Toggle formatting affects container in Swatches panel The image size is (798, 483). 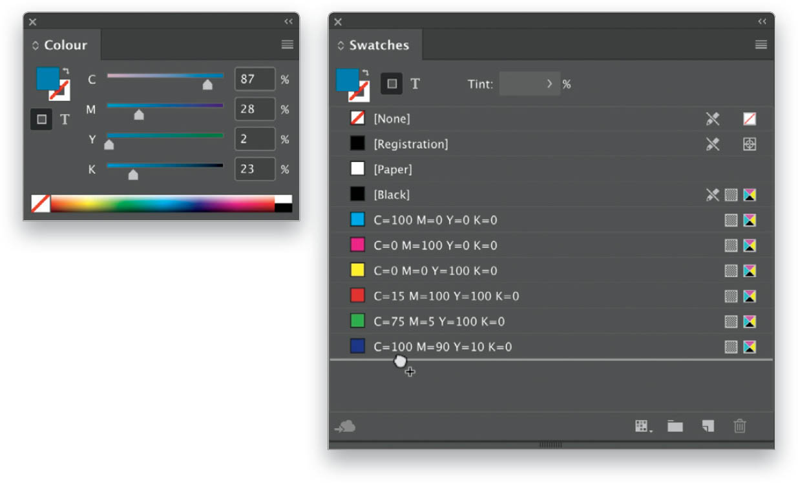[392, 84]
